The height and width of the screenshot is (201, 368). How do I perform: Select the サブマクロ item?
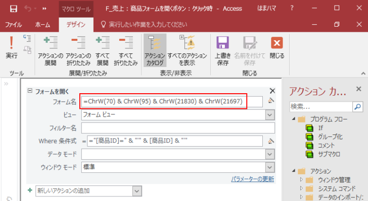(x=329, y=154)
